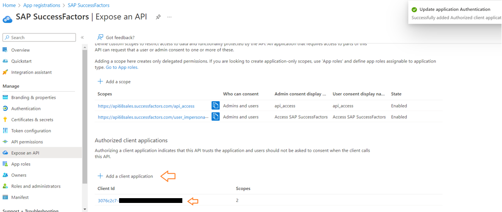Open Manifest in sidebar
This screenshot has width=502, height=212.
[20, 197]
